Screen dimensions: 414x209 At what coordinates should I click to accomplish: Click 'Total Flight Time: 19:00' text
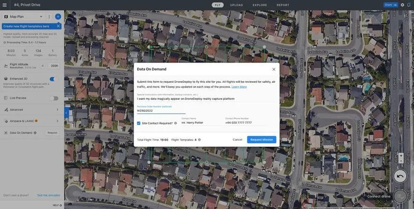(153, 140)
